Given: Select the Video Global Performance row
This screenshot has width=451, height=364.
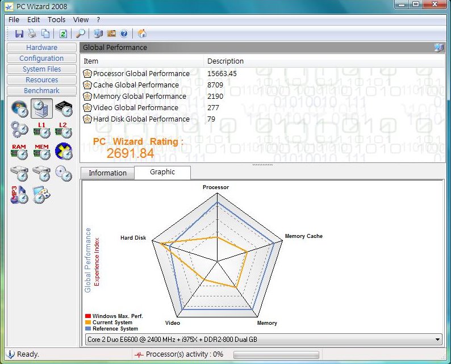Looking at the screenshot, I should (x=262, y=107).
